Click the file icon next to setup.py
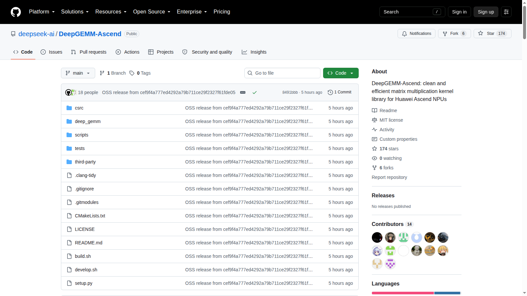 pyautogui.click(x=69, y=283)
